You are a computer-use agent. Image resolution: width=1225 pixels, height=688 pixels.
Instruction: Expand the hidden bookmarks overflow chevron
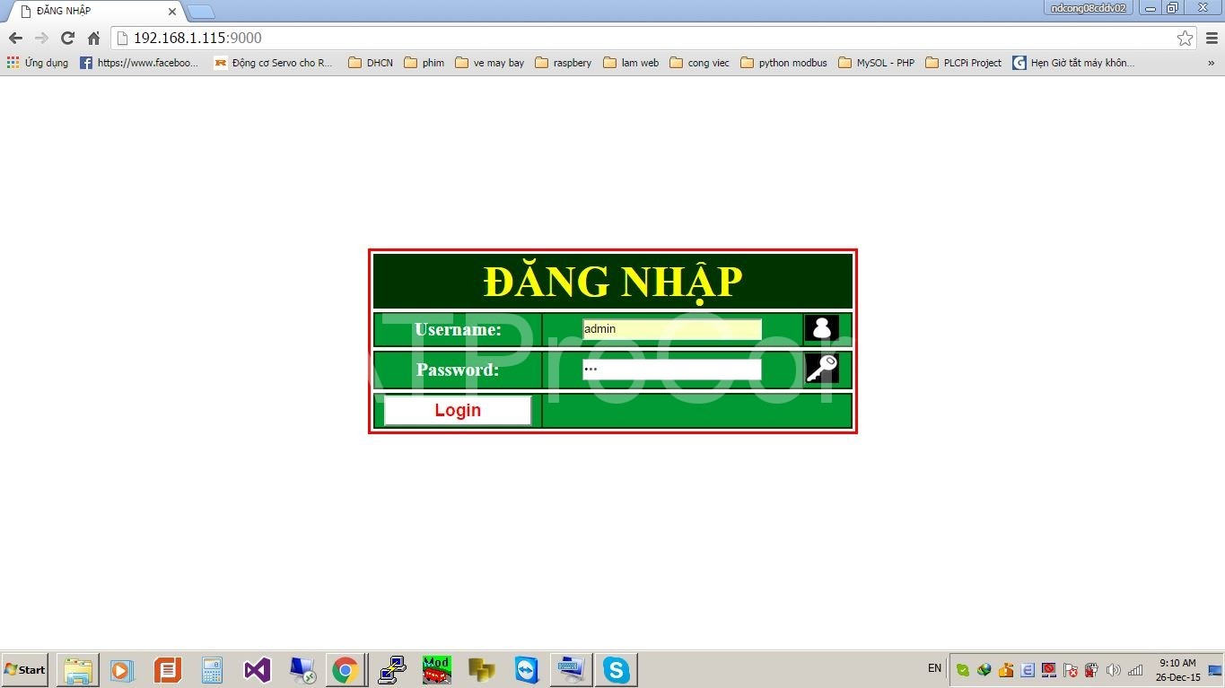(1211, 63)
